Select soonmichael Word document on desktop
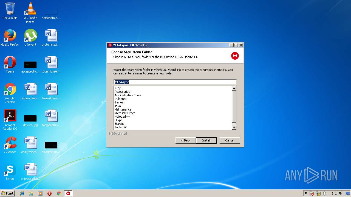This screenshot has width=351, height=197. pos(51,65)
